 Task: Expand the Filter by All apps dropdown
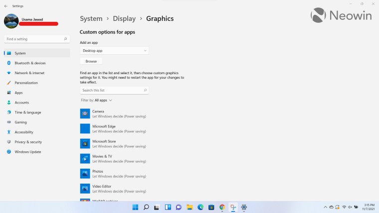96,100
